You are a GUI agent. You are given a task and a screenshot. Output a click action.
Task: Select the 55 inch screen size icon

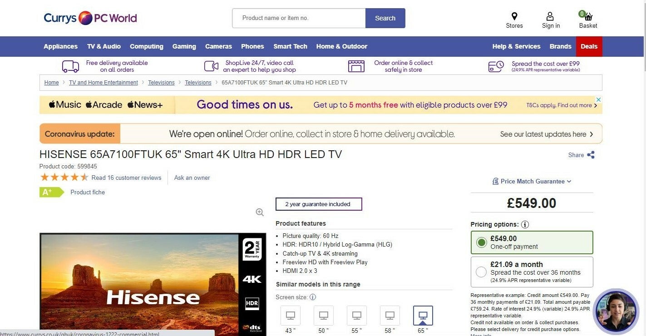(x=357, y=316)
